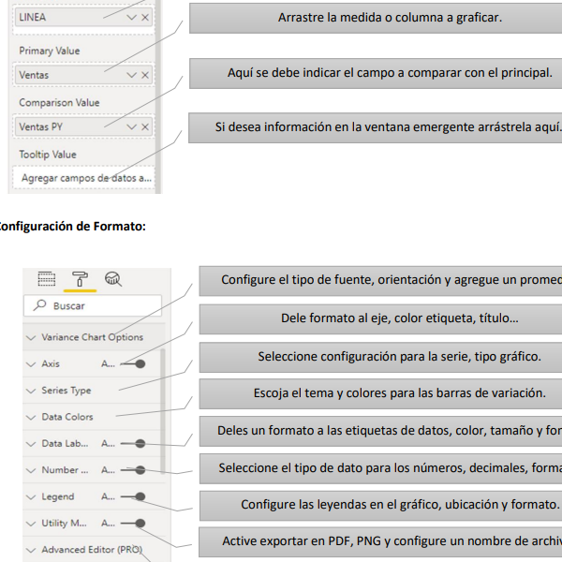Toggle the Legend switch
Screen dimensions: 562x562
[x=133, y=496]
